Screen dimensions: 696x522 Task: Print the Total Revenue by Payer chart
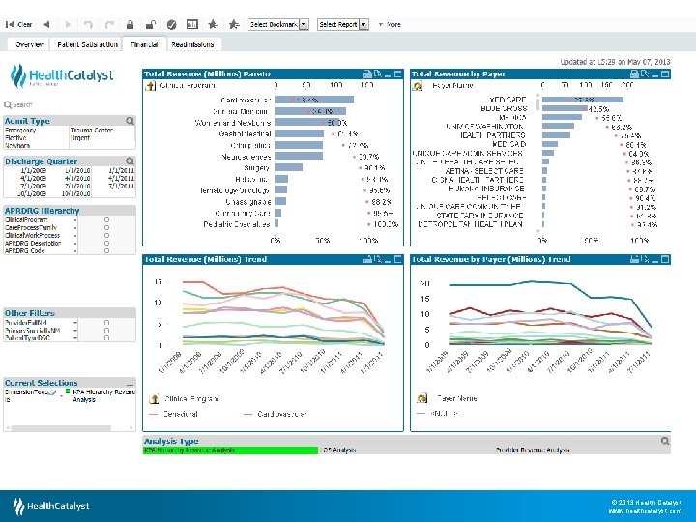pos(635,74)
